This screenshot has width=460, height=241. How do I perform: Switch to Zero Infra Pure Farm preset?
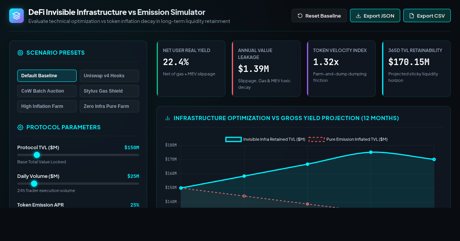coord(109,106)
